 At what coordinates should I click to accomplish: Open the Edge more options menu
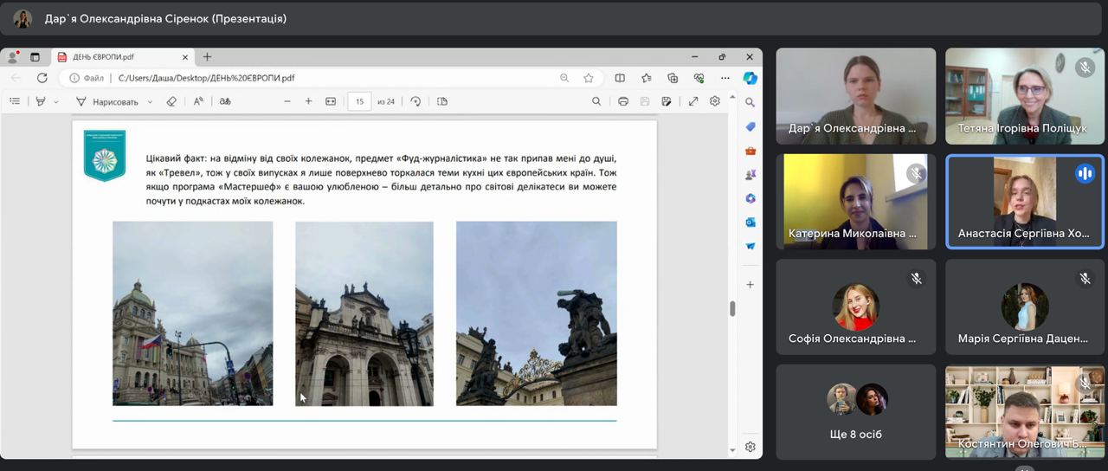coord(725,78)
